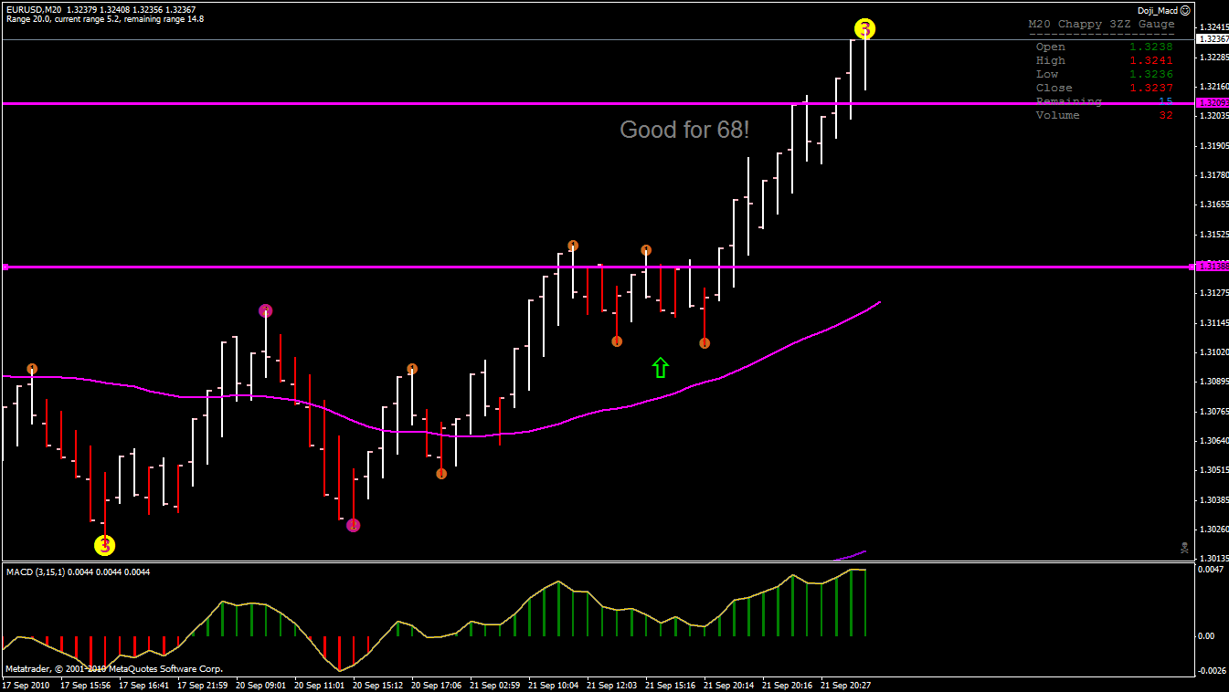Select orange low marker just left of green arrow
Screen dimensions: 1229x692
click(x=617, y=341)
